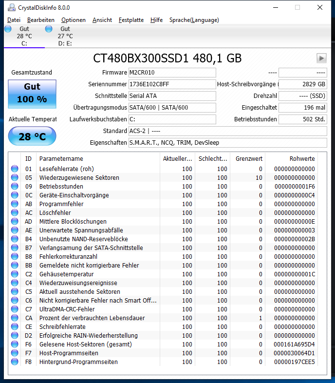Select the Nicht korrigierbare Fehler nach Smart Off row
The height and width of the screenshot is (383, 335).
[164, 301]
